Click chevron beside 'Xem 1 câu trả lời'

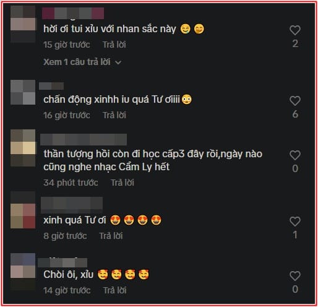tap(118, 63)
